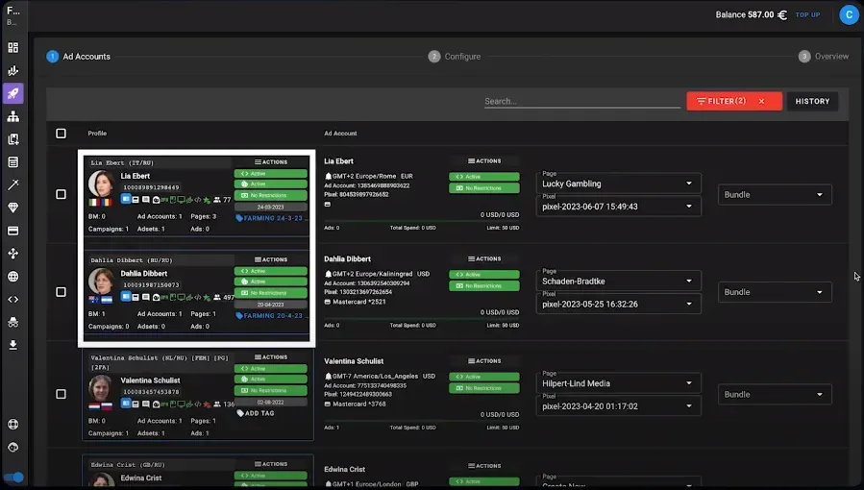864x490 pixels.
Task: Toggle the blue switch at sidebar bottom
Action: [x=13, y=478]
